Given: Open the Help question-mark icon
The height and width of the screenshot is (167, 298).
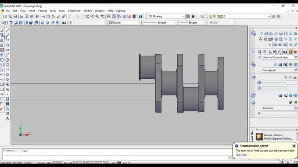Looking at the screenshot, I should coord(140,17).
